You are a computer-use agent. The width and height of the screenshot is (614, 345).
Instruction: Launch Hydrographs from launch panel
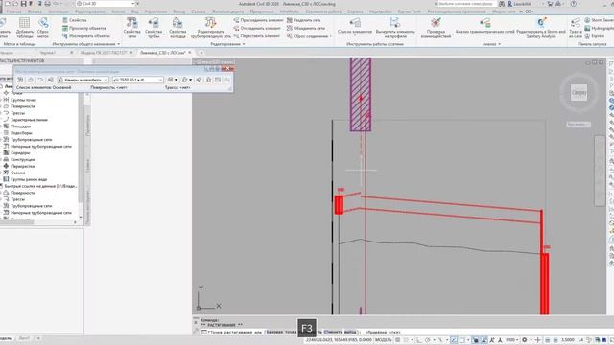point(599,28)
